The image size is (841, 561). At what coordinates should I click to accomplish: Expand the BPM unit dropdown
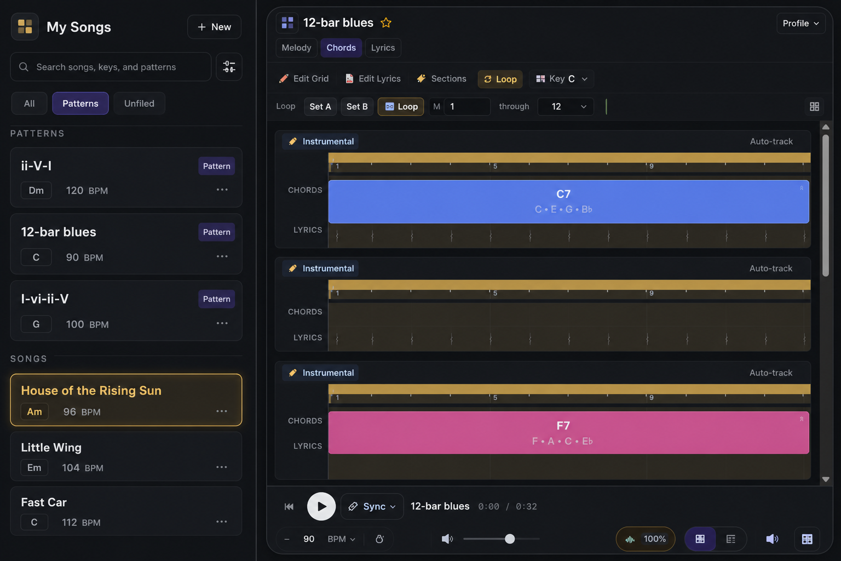342,539
